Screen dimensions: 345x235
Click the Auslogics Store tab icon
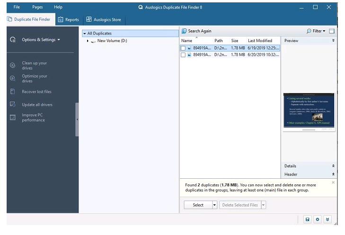pos(89,19)
